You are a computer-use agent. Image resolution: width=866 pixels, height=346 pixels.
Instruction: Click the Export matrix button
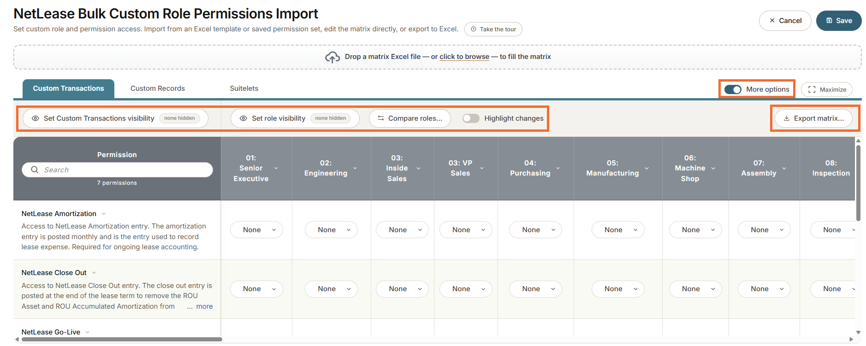click(814, 118)
